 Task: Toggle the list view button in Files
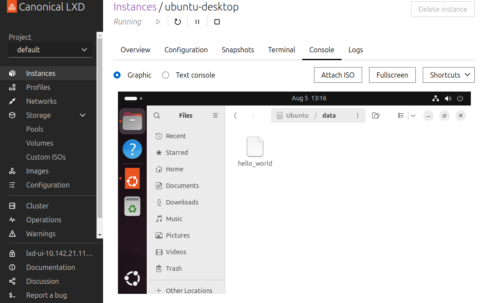[x=401, y=116]
